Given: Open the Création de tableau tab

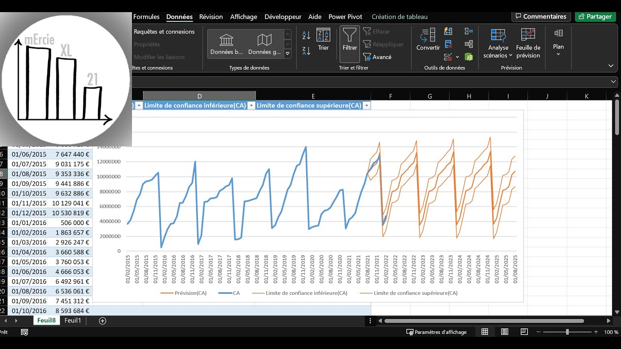Looking at the screenshot, I should click(400, 16).
